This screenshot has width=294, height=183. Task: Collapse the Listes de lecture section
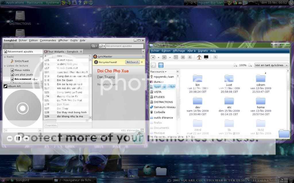tap(5, 66)
